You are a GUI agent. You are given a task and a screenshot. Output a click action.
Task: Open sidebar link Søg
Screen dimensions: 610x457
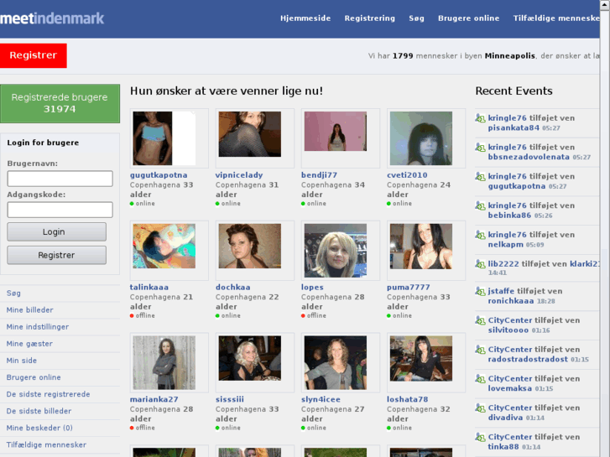13,293
